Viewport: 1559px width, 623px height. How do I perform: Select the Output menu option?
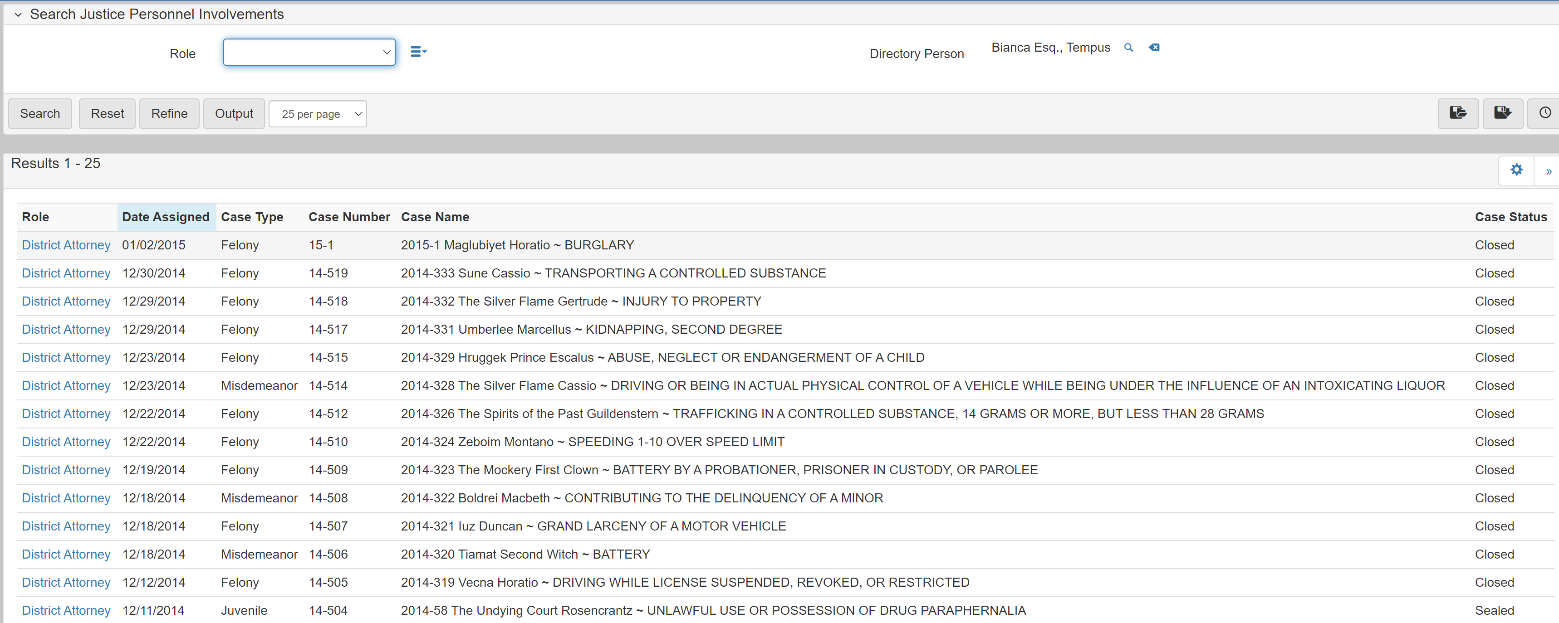click(233, 113)
